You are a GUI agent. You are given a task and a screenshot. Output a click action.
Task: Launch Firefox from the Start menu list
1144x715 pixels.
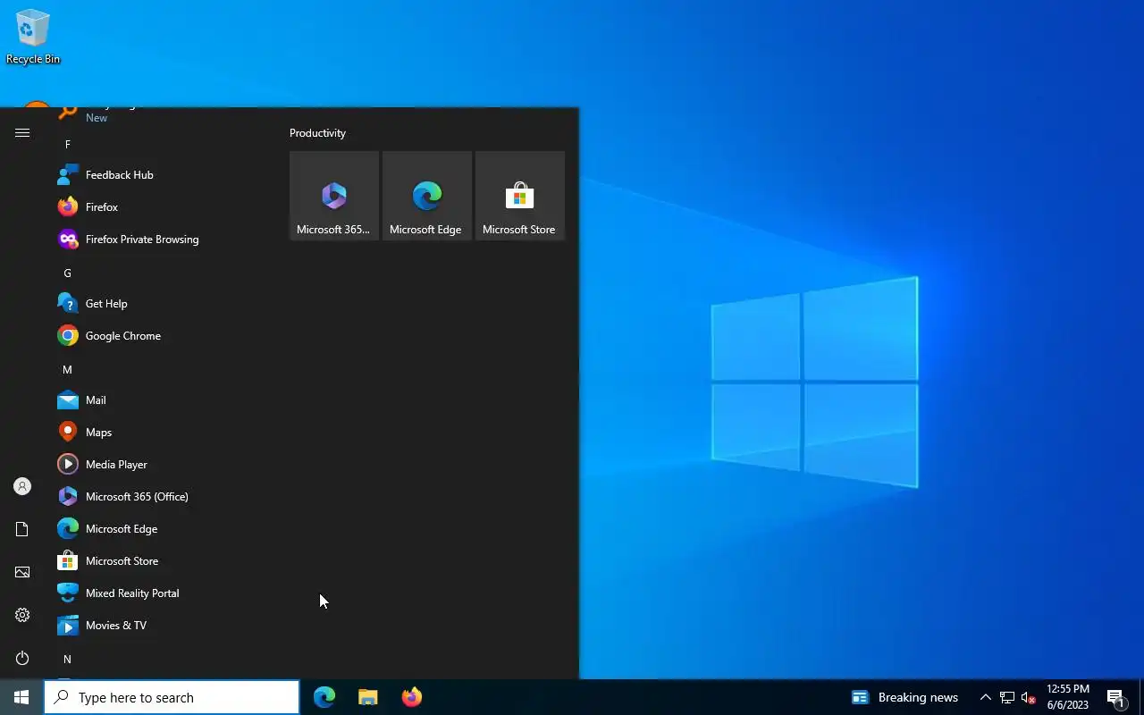(x=161, y=207)
